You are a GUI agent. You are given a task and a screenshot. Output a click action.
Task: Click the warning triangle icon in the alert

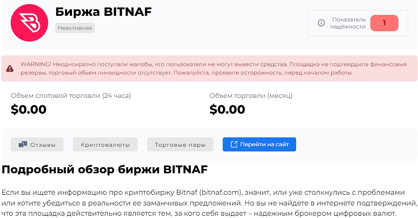(x=10, y=68)
